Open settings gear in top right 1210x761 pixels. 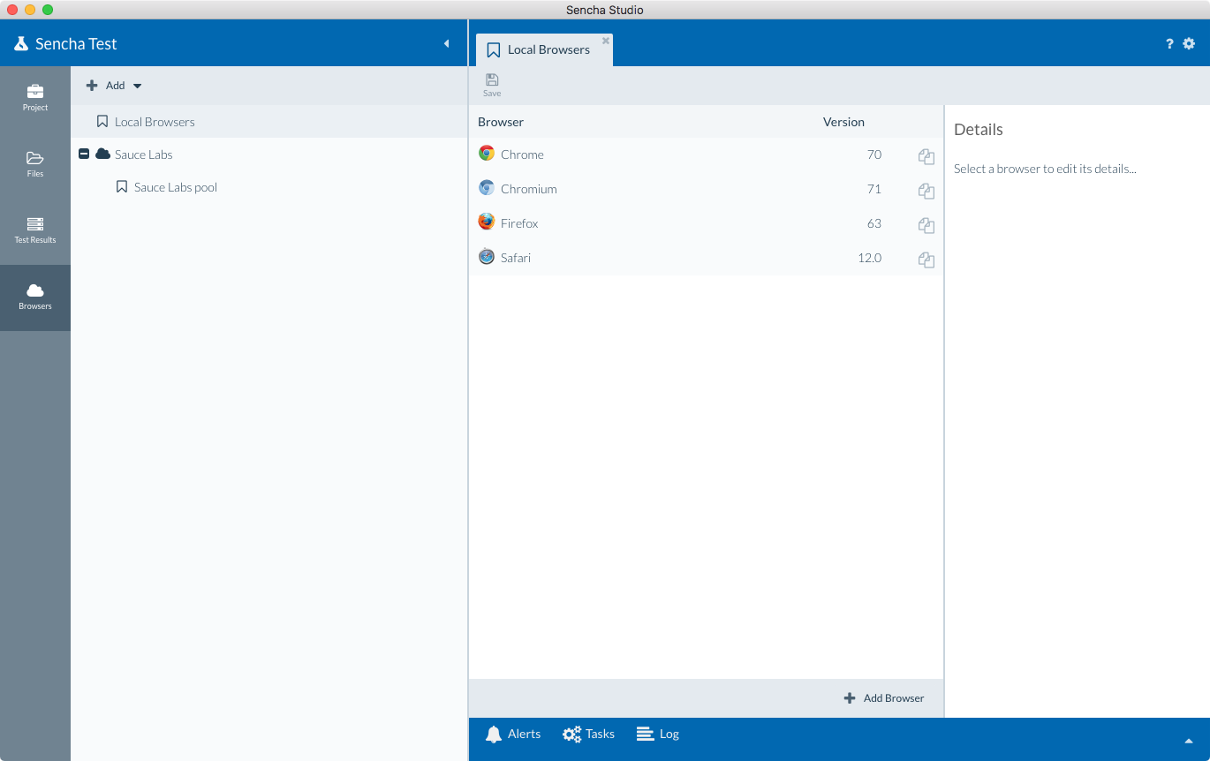coord(1189,43)
